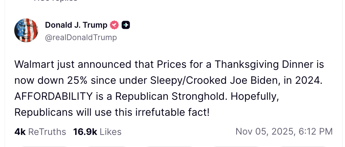Open the flag-themed profile avatar
This screenshot has width=345, height=147.
26,30
